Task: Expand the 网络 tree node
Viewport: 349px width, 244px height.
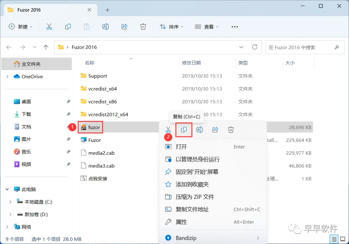Action: coord(7,227)
